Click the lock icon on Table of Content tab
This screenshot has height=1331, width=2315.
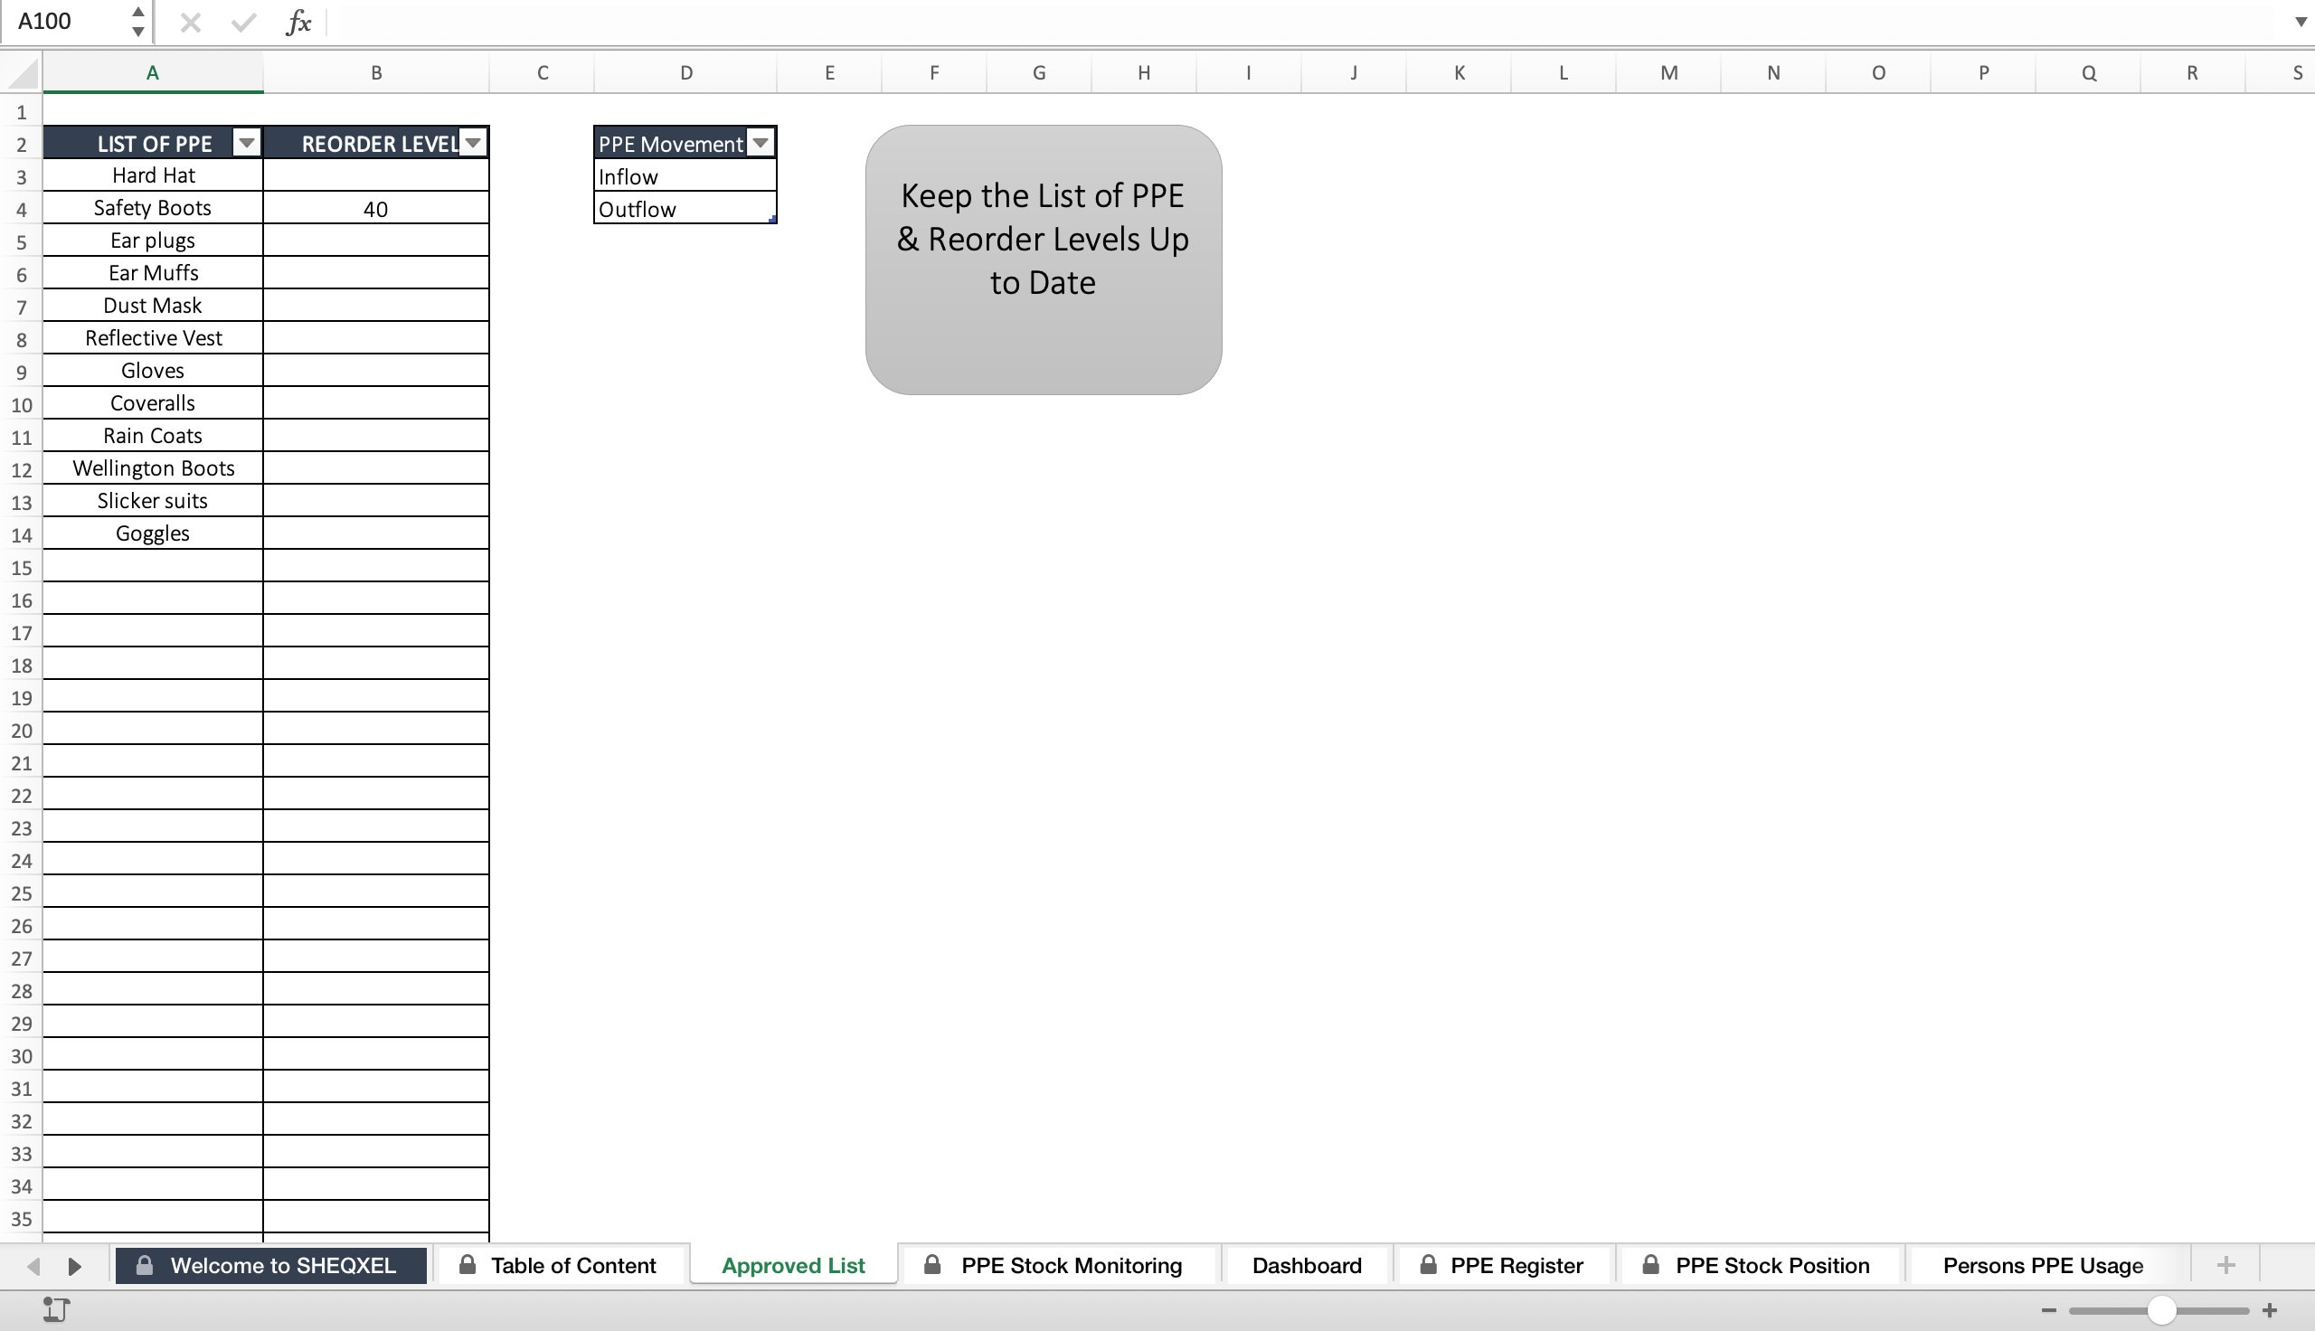click(x=467, y=1264)
